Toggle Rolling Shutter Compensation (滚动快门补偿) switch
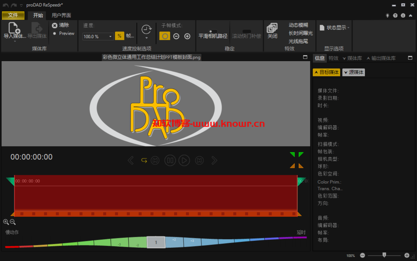Viewport: 417px width, 261px height. [247, 31]
